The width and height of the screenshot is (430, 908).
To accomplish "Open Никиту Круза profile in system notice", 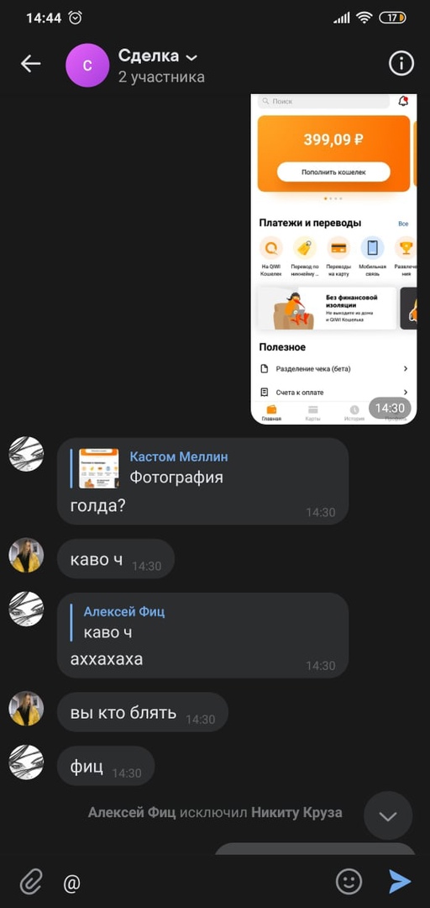I will [296, 812].
